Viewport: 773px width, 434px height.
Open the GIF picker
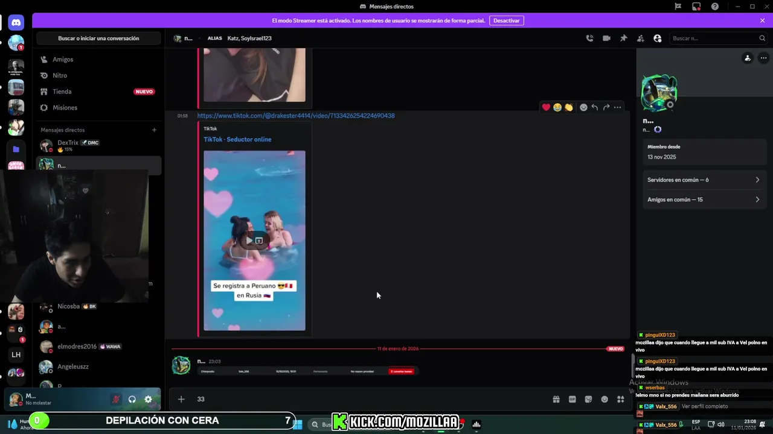point(572,399)
